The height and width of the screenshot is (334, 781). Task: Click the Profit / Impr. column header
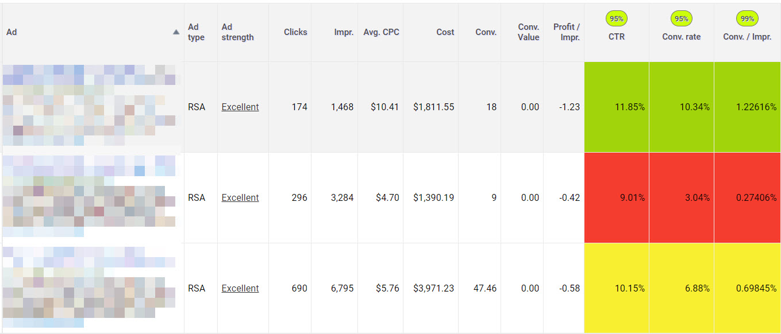566,32
